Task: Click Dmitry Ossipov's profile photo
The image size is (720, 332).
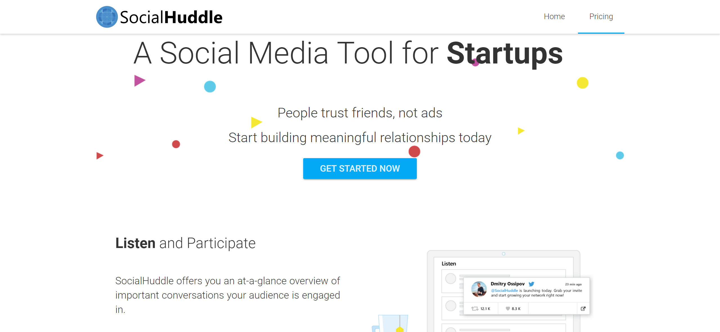Action: point(479,289)
